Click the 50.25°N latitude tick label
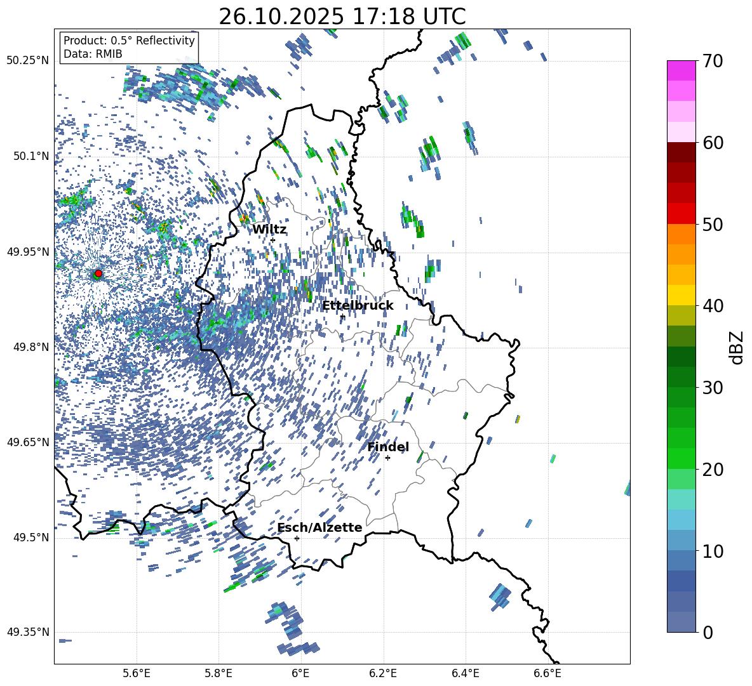This screenshot has width=752, height=686. coord(28,61)
